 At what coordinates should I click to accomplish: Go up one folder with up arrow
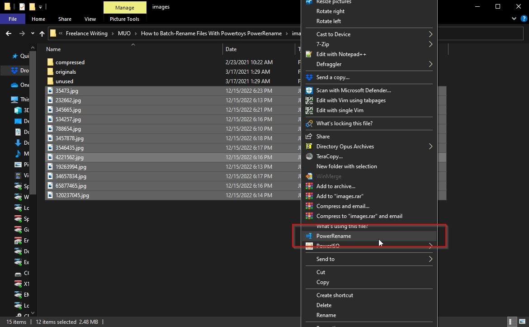click(42, 33)
